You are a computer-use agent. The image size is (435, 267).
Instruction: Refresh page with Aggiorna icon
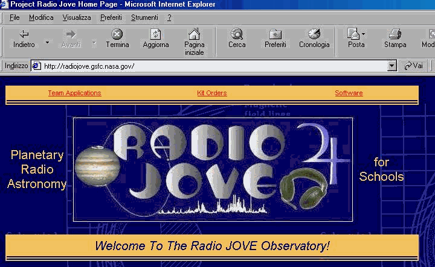click(x=155, y=34)
